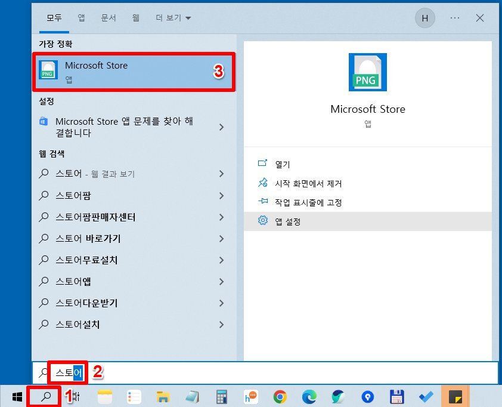Expand arrow next to 스토어설치
502x407 pixels.
(221, 324)
